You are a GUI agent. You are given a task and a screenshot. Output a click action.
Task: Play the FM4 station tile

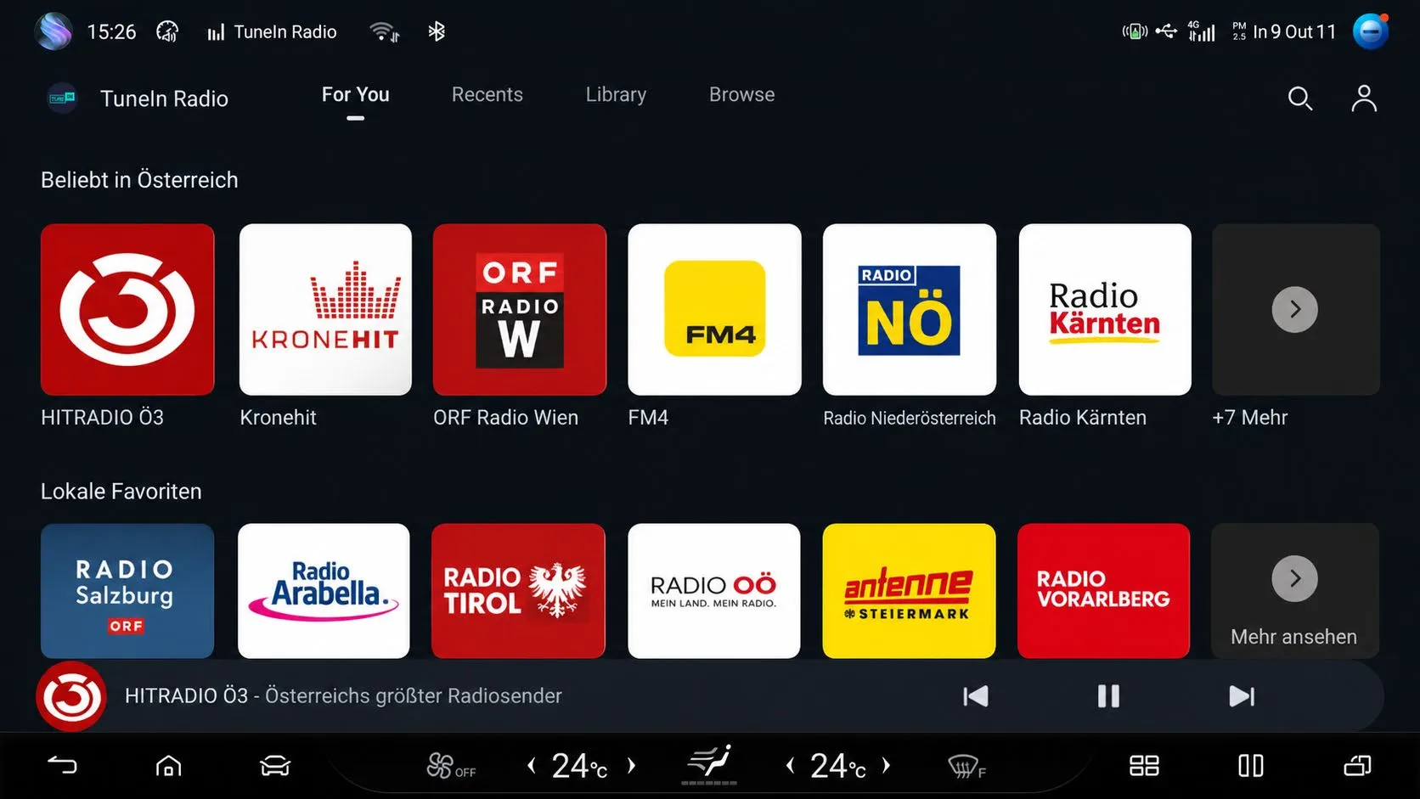714,309
